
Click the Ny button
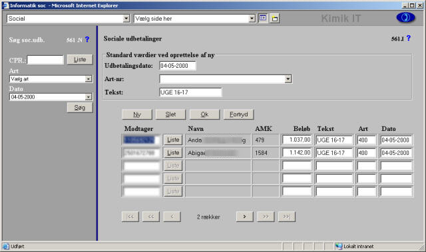click(137, 114)
